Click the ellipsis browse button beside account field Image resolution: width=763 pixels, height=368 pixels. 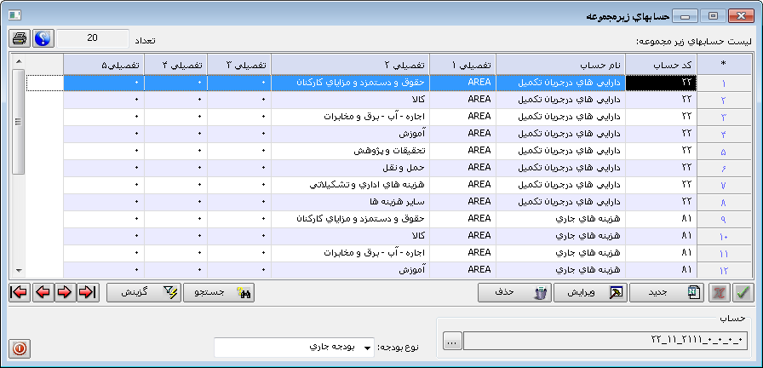tap(452, 341)
